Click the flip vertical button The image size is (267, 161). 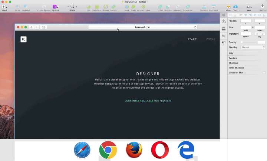pos(263,34)
